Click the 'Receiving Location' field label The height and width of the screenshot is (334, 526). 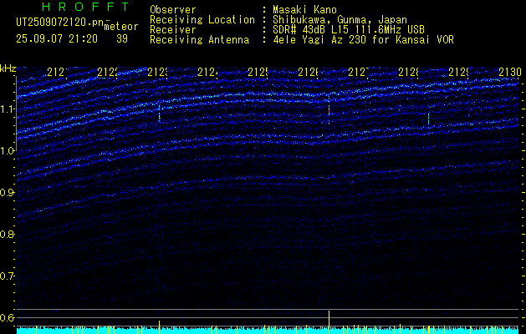click(202, 20)
